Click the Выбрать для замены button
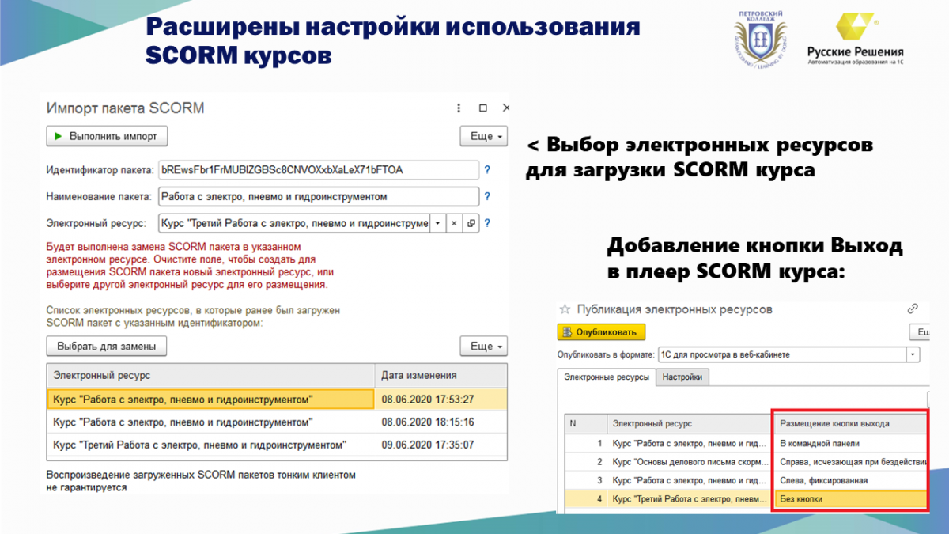Screen dimensions: 949x534 tap(107, 346)
